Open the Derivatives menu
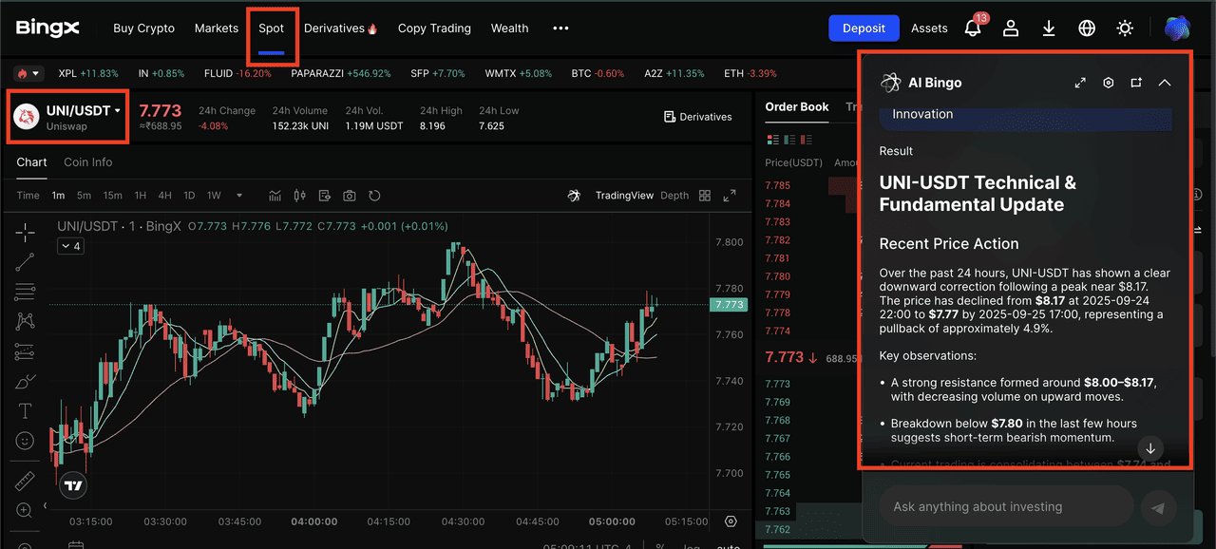Viewport: 1216px width, 549px height. [x=341, y=28]
